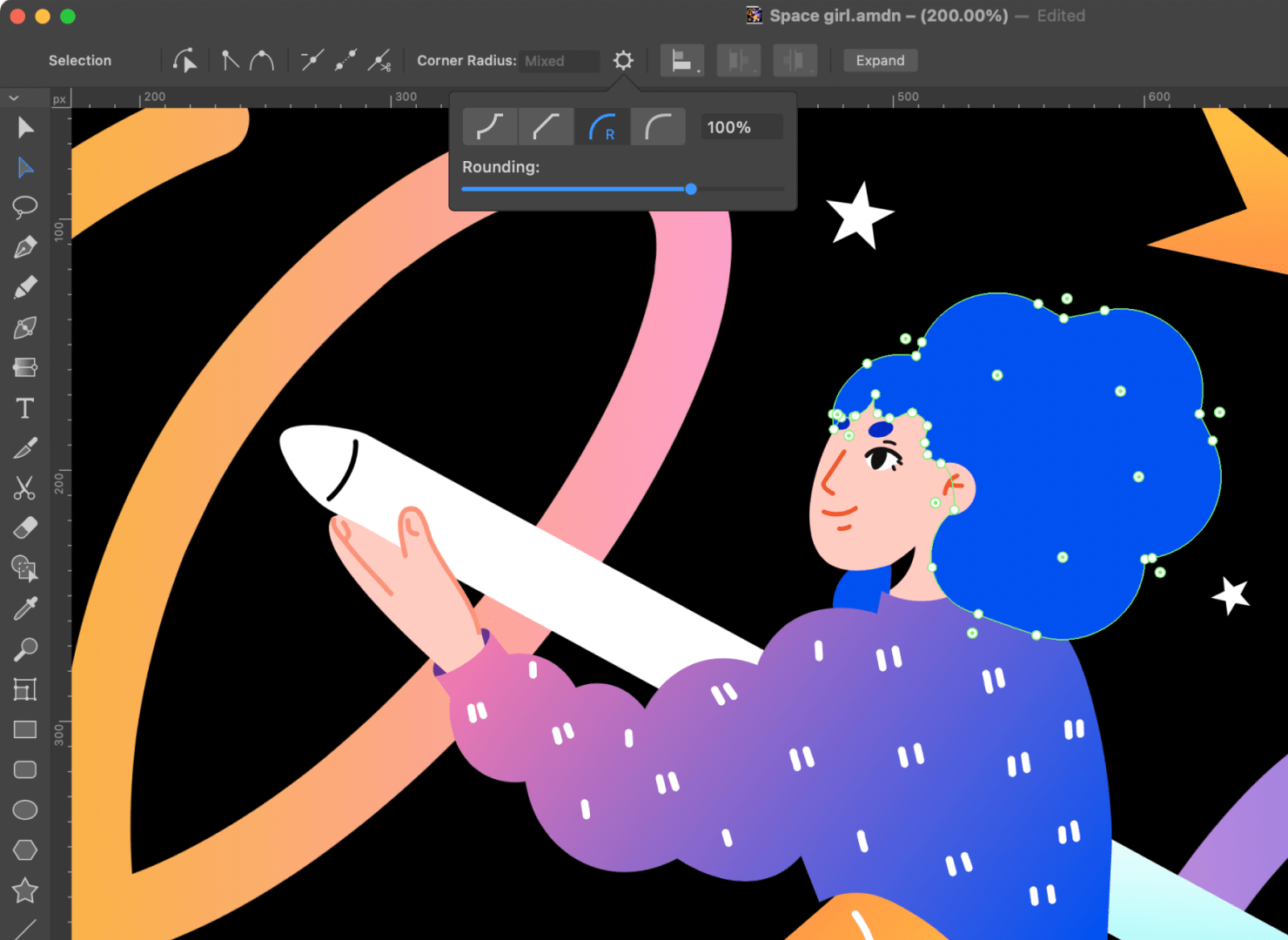1288x940 pixels.
Task: Choose the chamfer straight corner style
Action: 546,127
